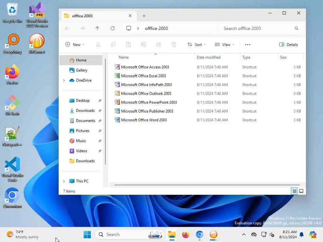Click the Paste toolbar icon

pos(128,45)
